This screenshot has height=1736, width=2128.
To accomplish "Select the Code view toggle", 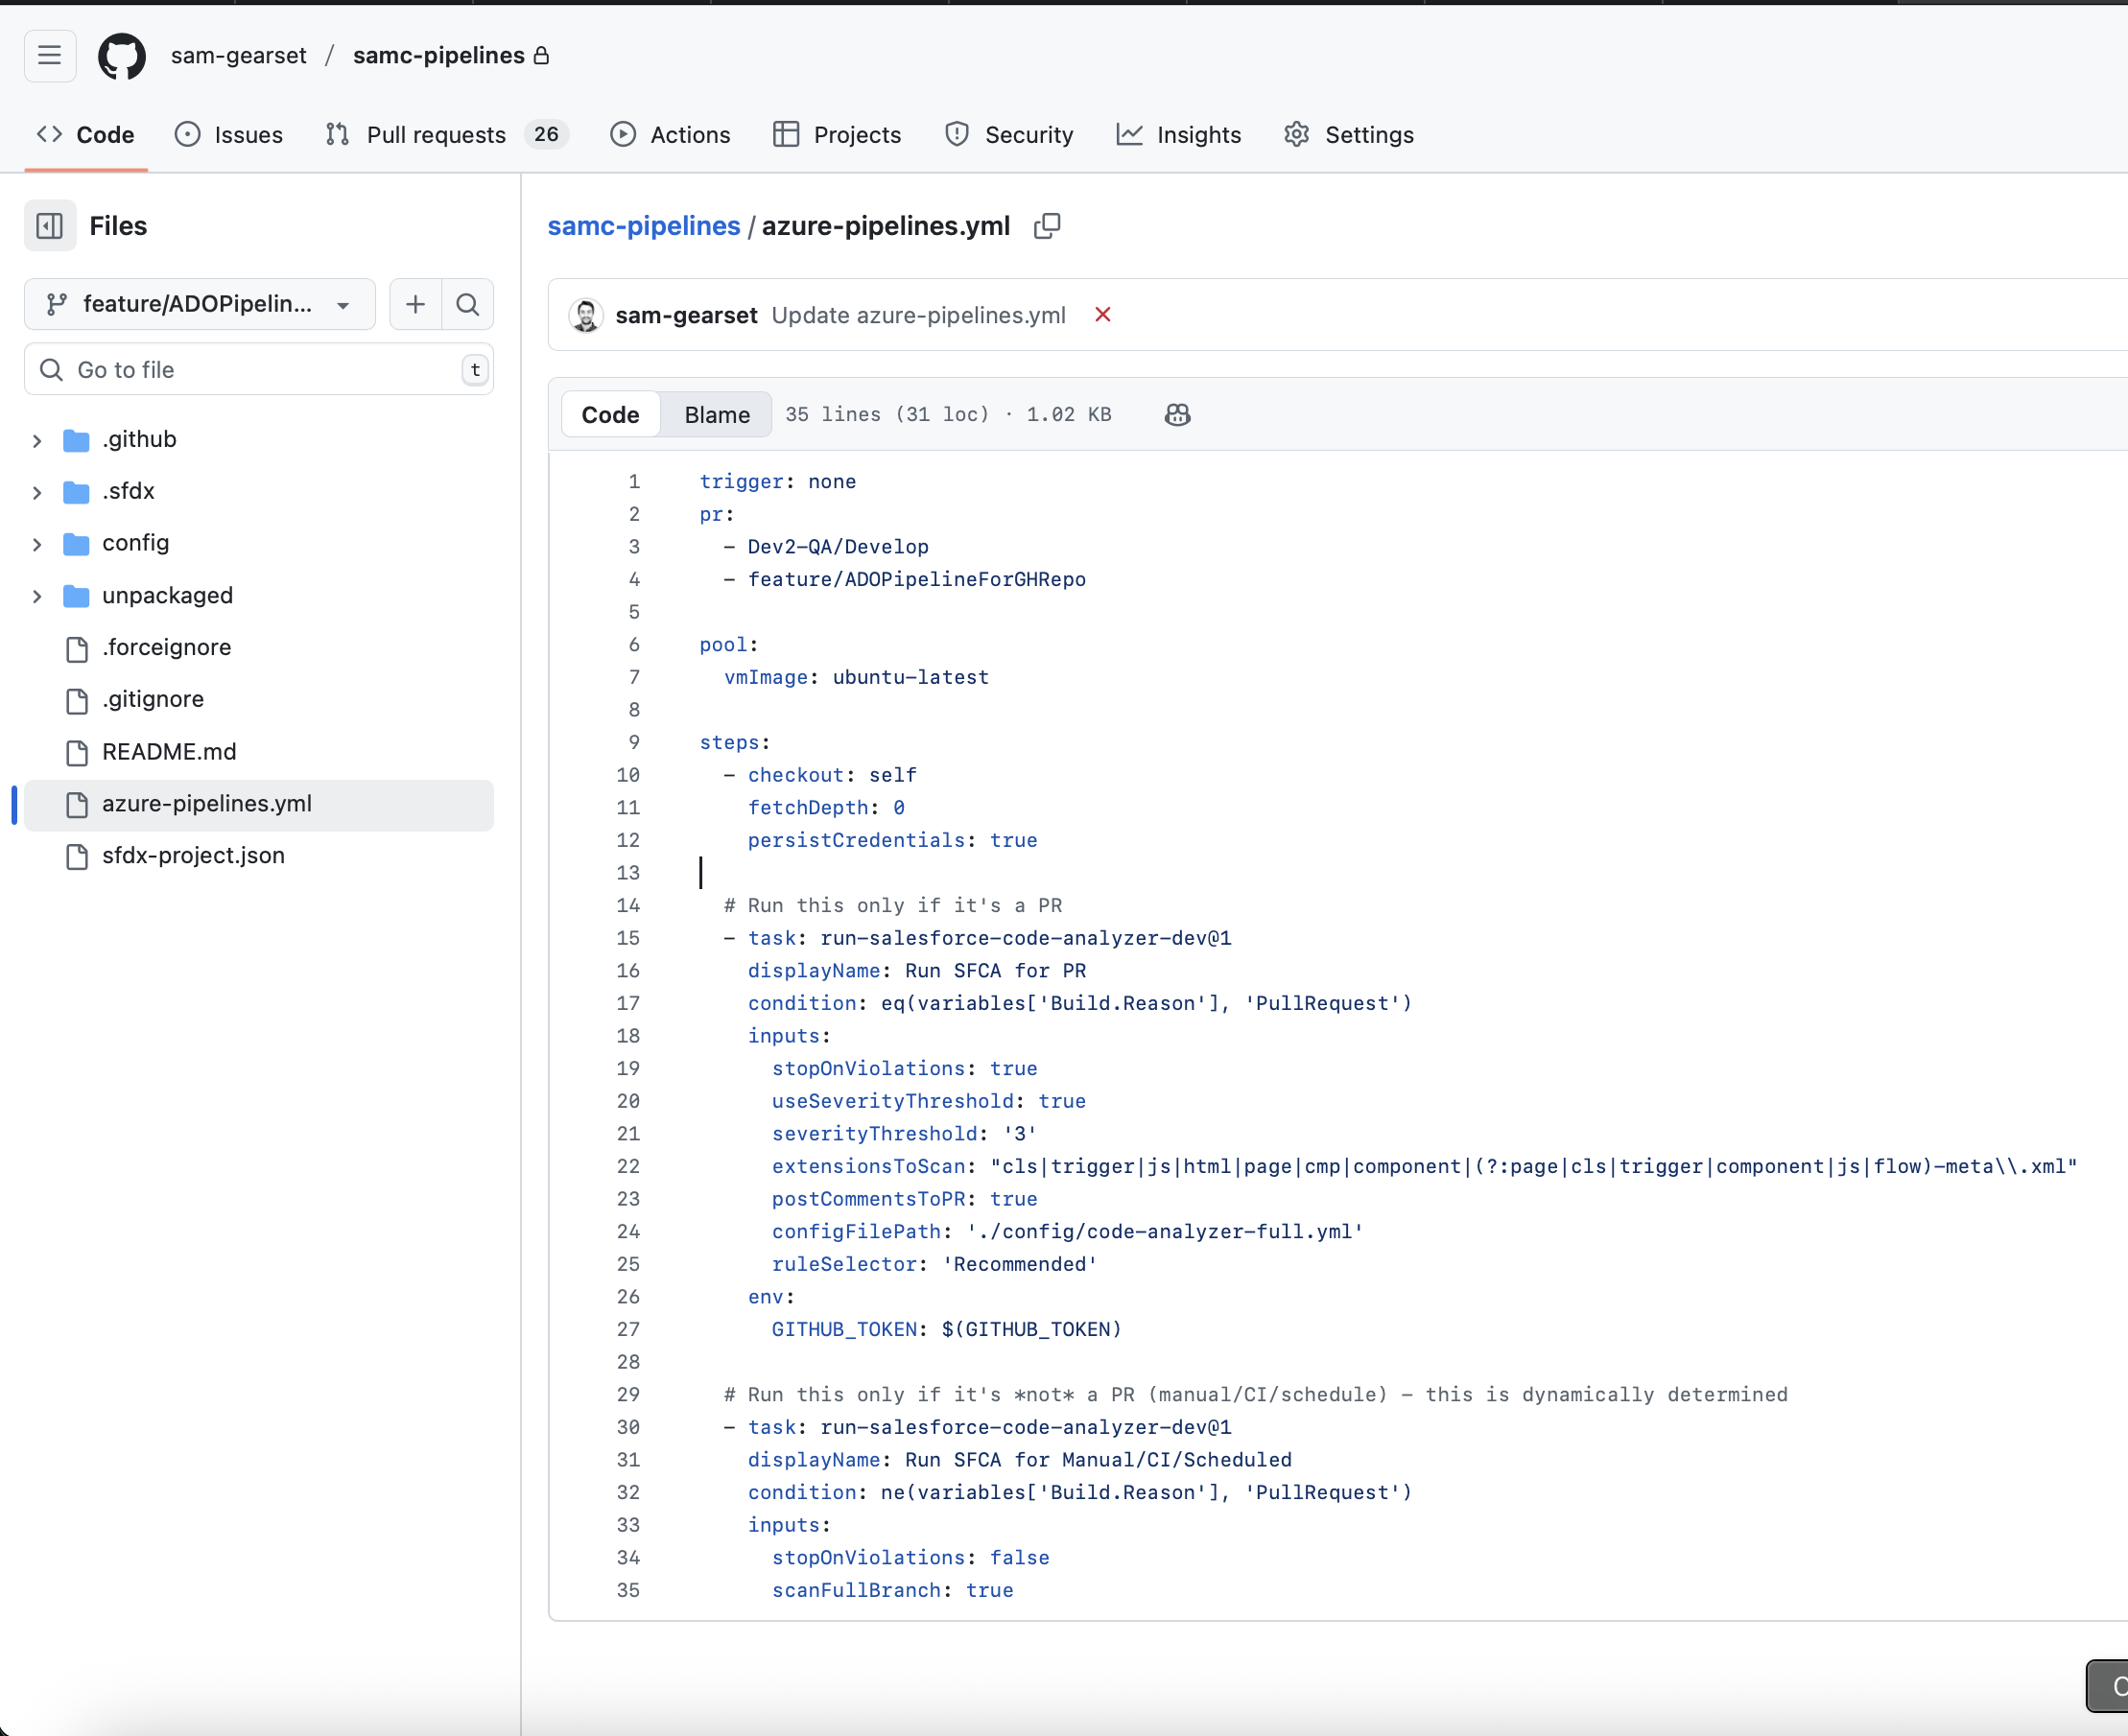I will (x=610, y=415).
